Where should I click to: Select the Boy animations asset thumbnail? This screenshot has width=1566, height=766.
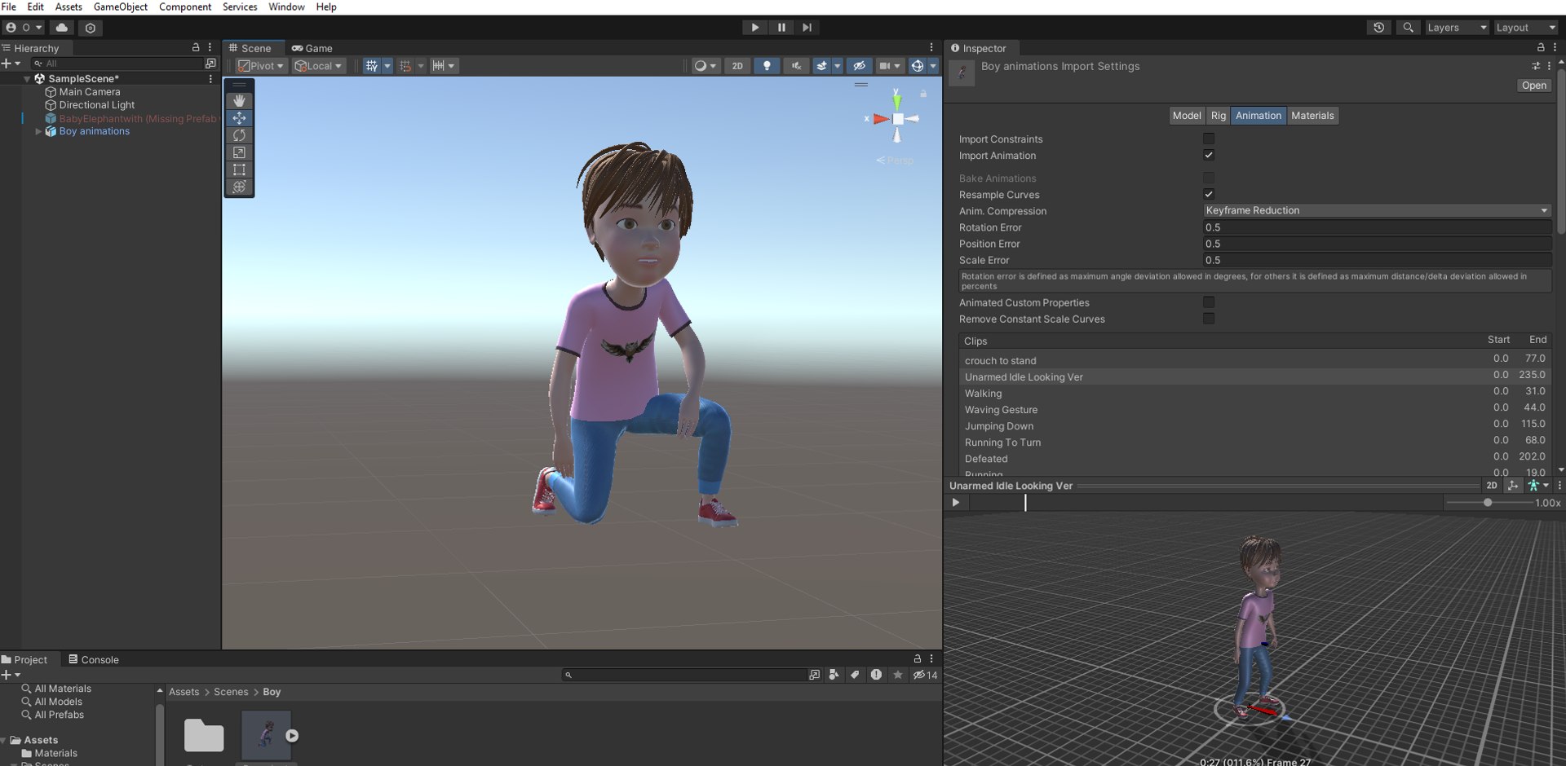266,735
